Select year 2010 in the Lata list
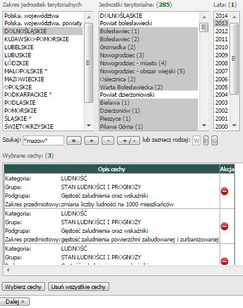Viewport: 243px width, 308px height. (x=221, y=47)
